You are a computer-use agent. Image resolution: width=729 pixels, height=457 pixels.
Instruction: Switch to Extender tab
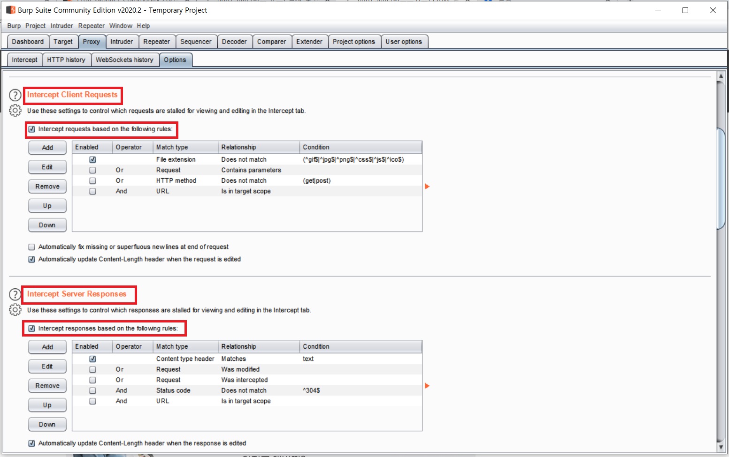pos(309,42)
